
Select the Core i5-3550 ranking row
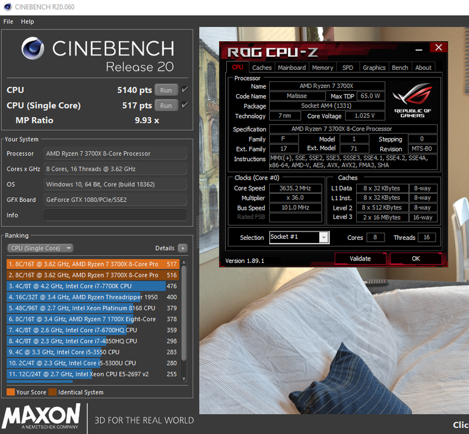coord(93,352)
